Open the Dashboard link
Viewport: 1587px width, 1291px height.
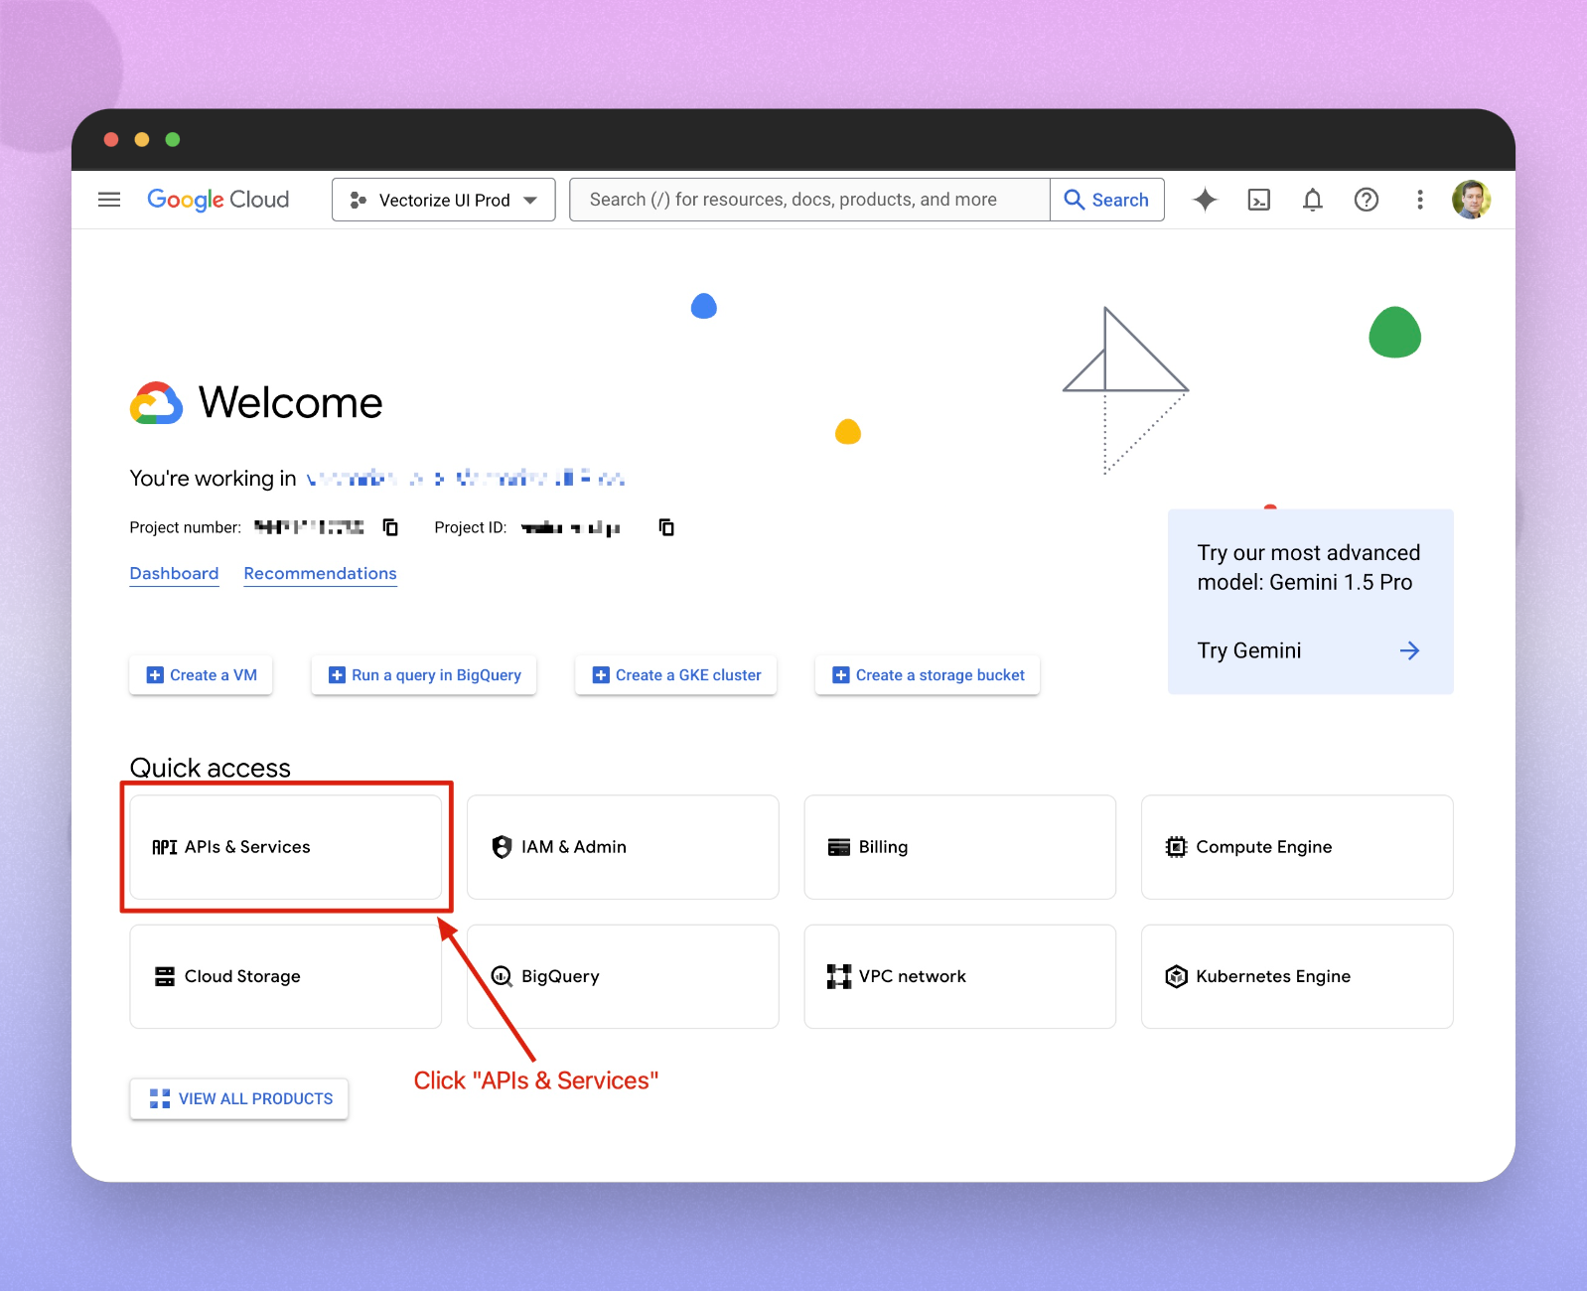coord(174,574)
